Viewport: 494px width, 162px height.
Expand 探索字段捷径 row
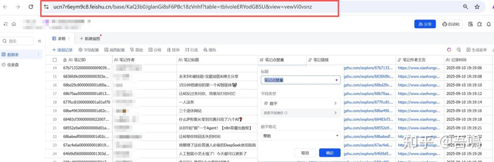[x=300, y=113]
